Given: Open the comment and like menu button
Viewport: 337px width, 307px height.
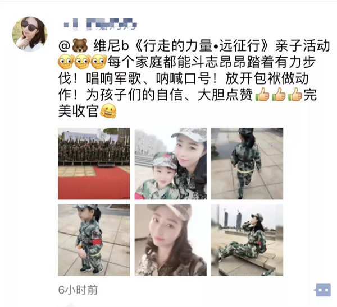Looking at the screenshot, I should tap(323, 290).
